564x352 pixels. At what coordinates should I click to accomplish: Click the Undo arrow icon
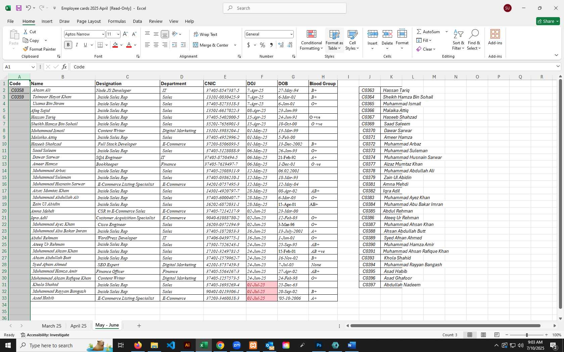[29, 8]
